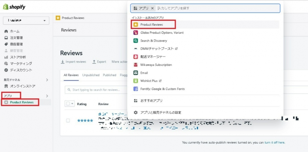This screenshot has height=152, width=308.
Task: Click the 配送マネージャー app icon
Action: [136, 57]
